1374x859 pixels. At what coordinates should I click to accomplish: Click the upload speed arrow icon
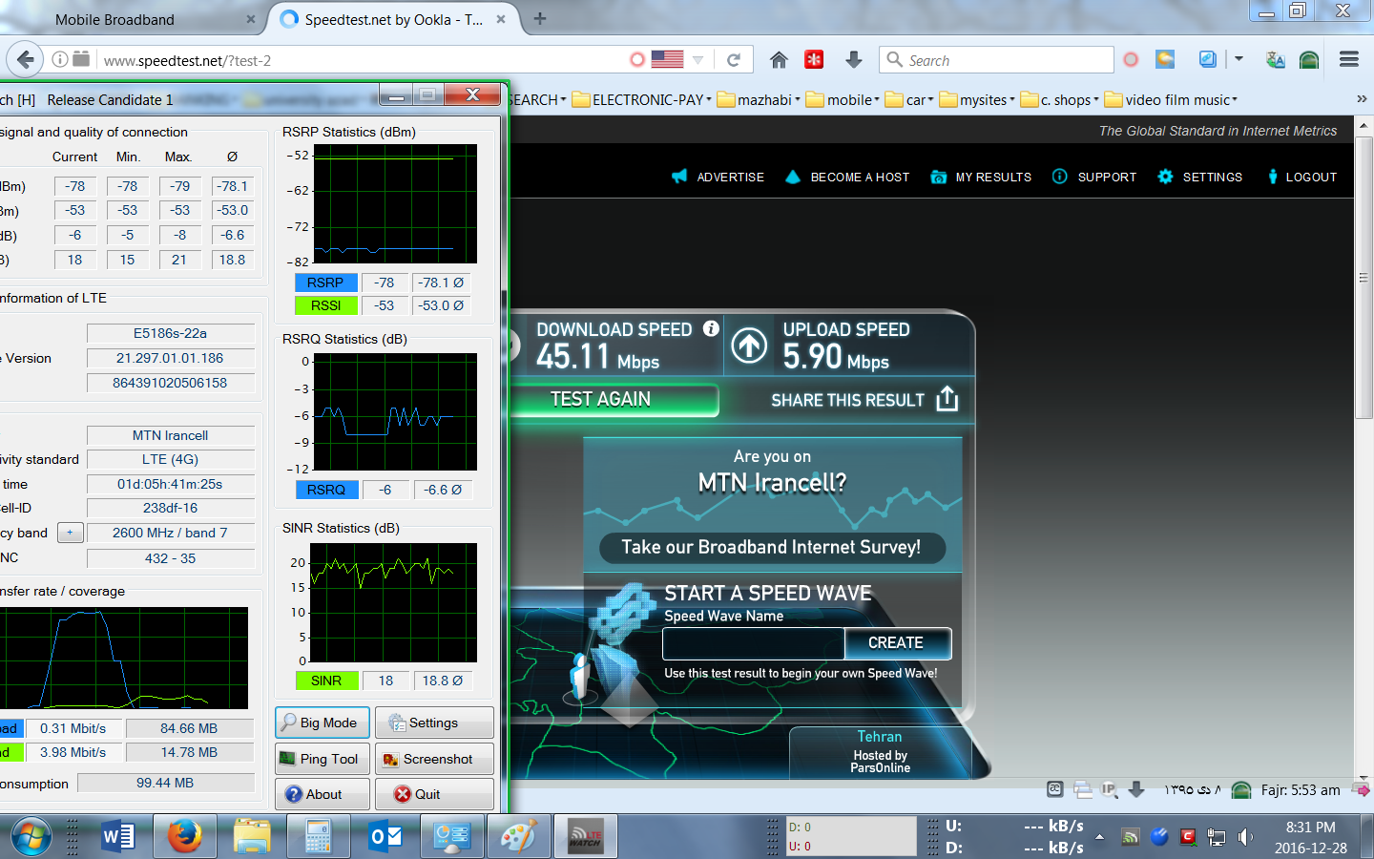coord(749,346)
